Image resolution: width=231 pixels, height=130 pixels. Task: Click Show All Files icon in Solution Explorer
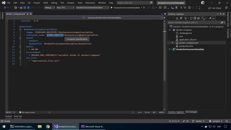pos(199,18)
